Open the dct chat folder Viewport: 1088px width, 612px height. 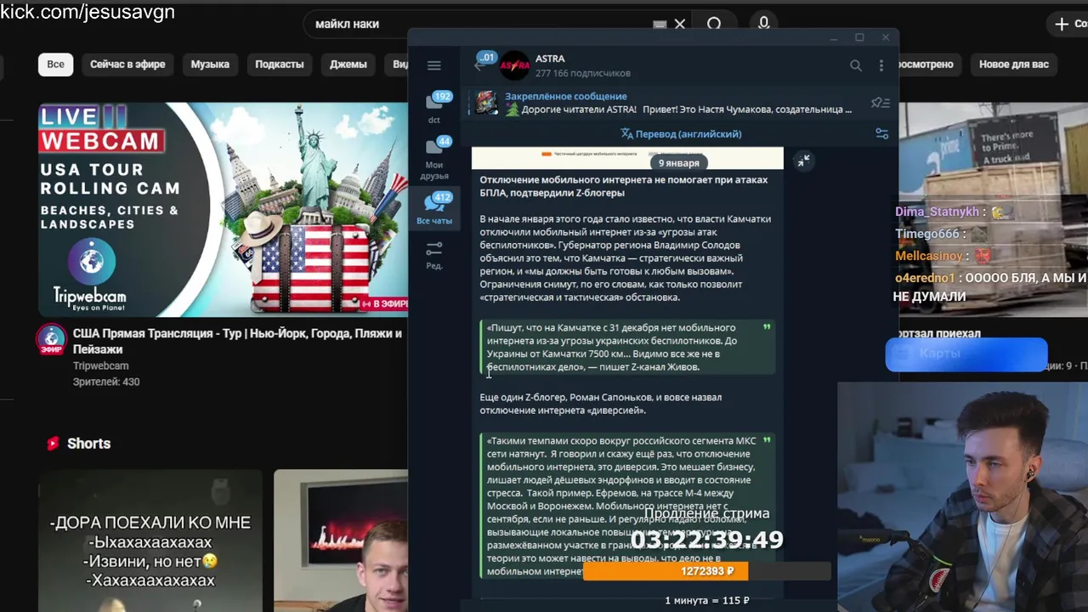(x=434, y=107)
